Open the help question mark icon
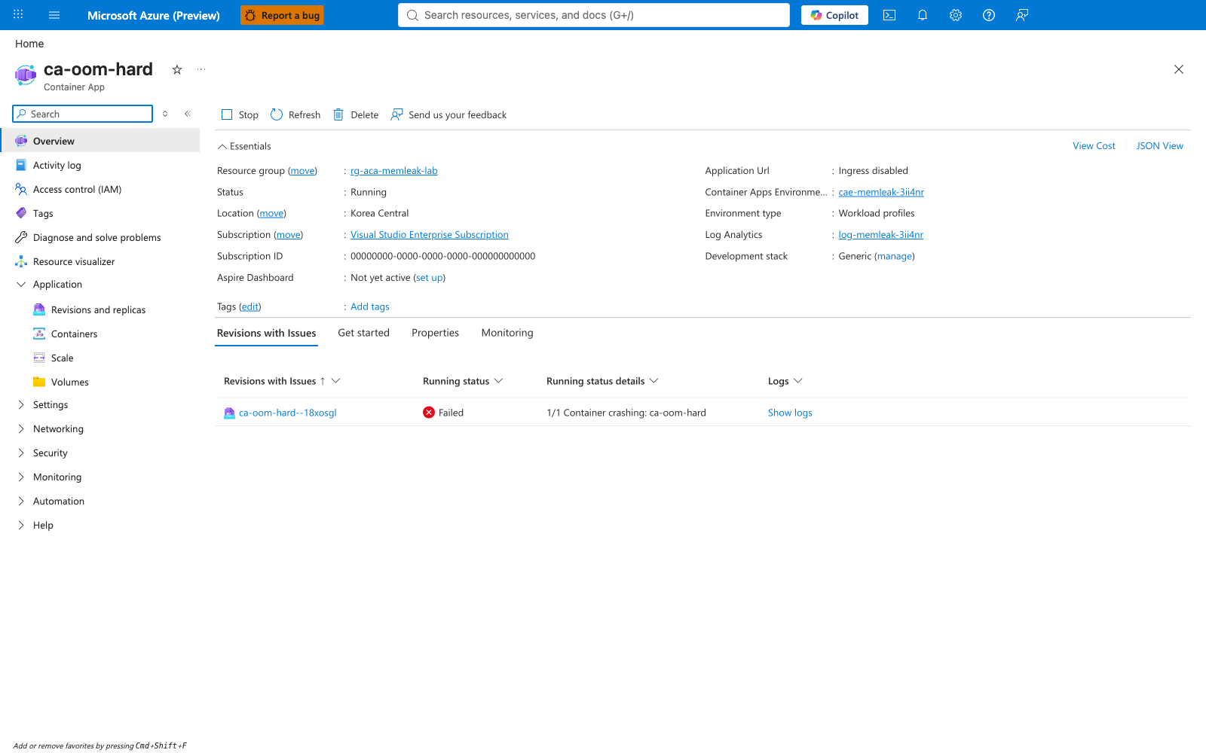 [x=989, y=15]
